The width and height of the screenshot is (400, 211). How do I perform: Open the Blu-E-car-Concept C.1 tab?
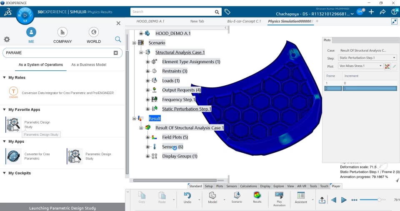(x=244, y=21)
